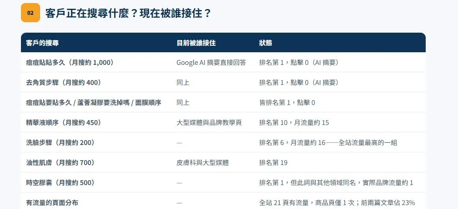The width and height of the screenshot is (458, 209).
Task: Click 同上 in the 去角質步驟 row
Action: [183, 82]
